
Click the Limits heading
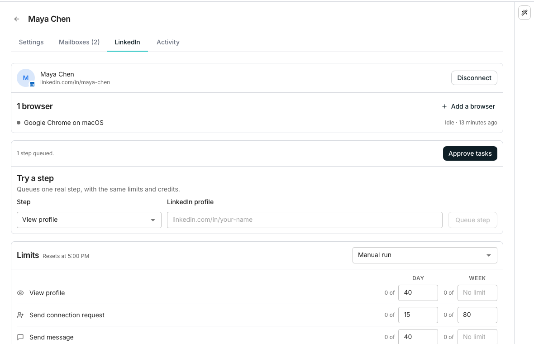[x=28, y=255]
